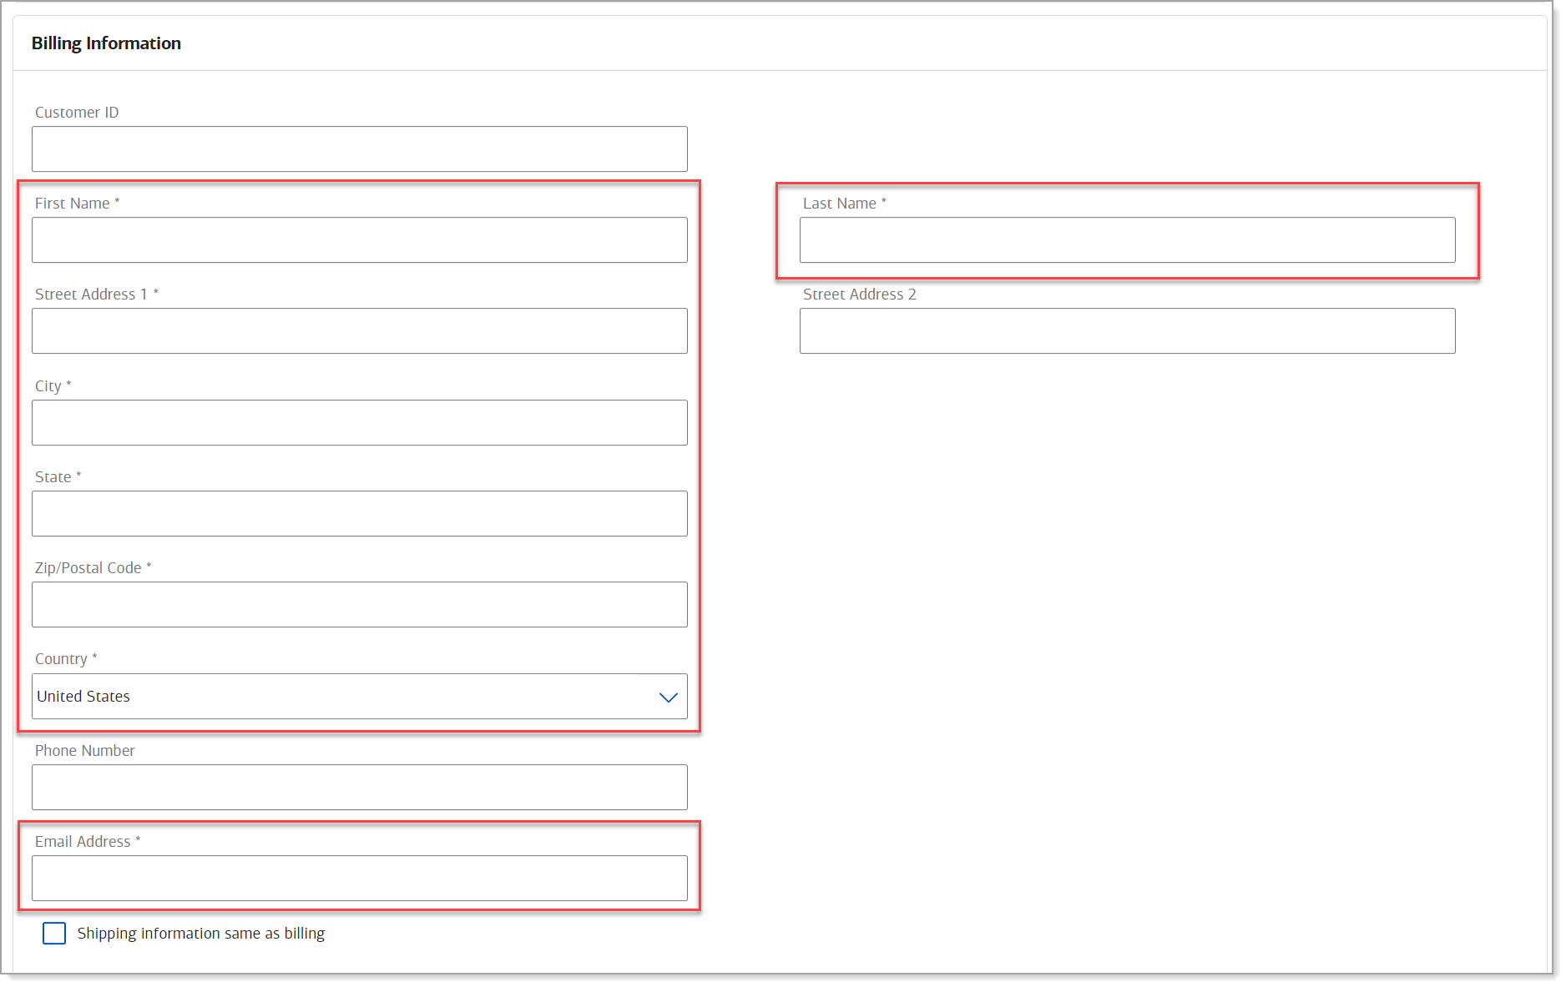Image resolution: width=1566 pixels, height=987 pixels.
Task: Click into the Zip/Postal Code field
Action: tap(359, 604)
